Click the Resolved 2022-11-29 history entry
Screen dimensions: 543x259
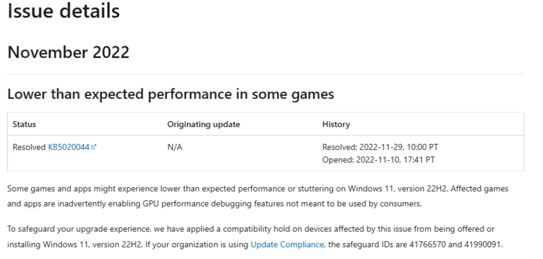click(x=380, y=147)
